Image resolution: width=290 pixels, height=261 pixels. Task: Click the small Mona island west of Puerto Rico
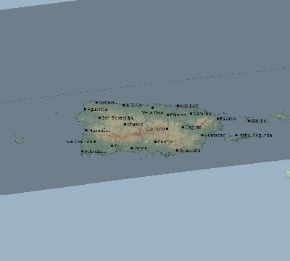pos(20,140)
